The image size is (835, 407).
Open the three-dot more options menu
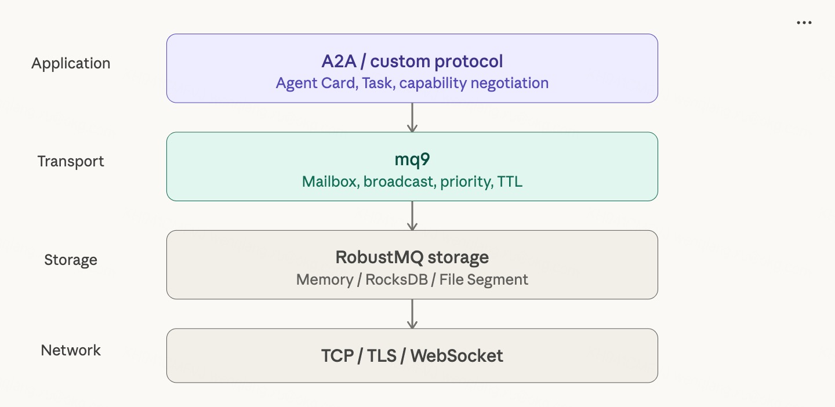[804, 23]
